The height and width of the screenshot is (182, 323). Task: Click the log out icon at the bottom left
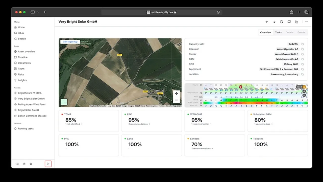click(48, 164)
